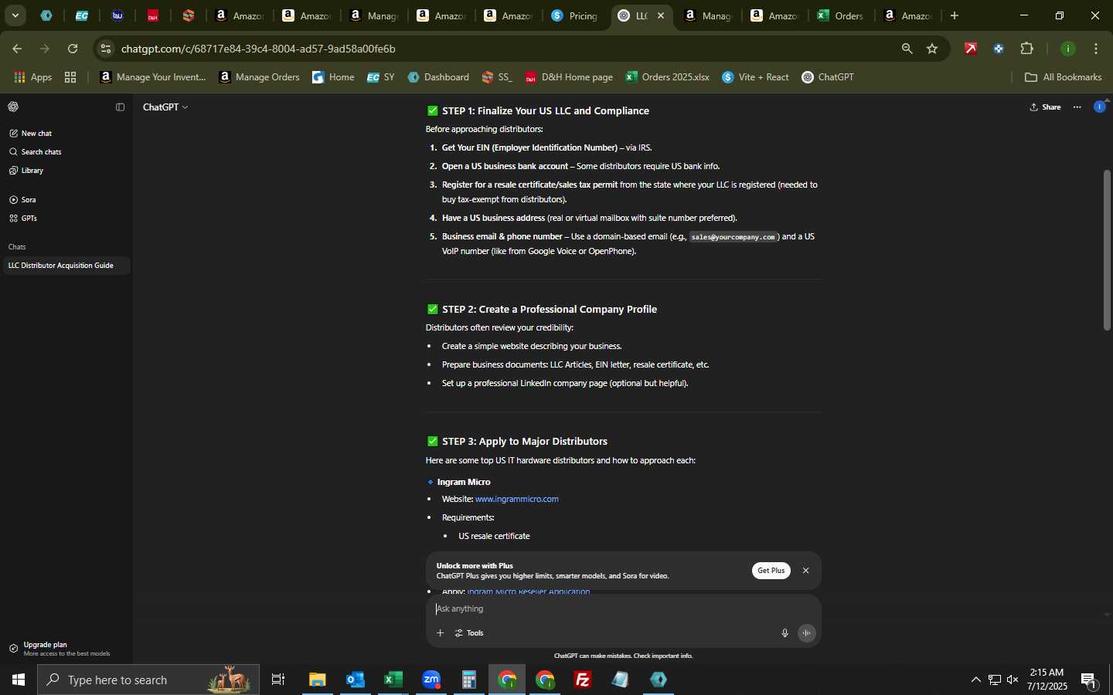Image resolution: width=1113 pixels, height=695 pixels.
Task: Open Outlook from the taskbar
Action: tap(356, 680)
